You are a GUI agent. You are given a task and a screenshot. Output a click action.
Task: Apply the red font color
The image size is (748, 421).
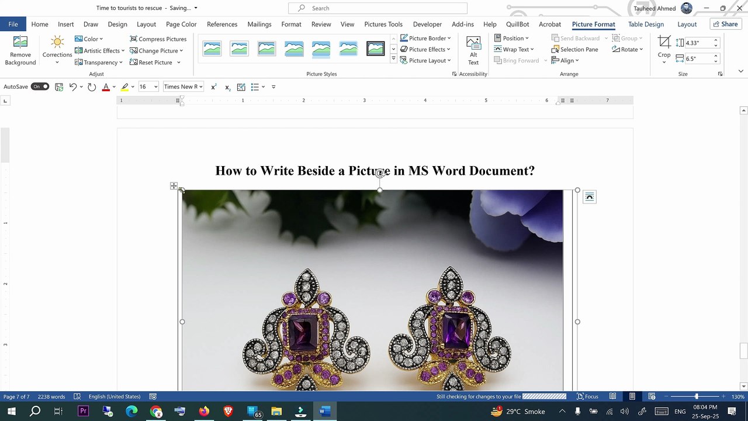tap(106, 87)
